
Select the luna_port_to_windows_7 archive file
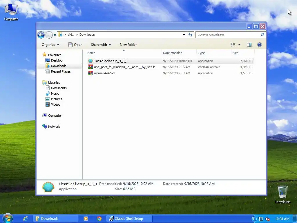pos(170,67)
